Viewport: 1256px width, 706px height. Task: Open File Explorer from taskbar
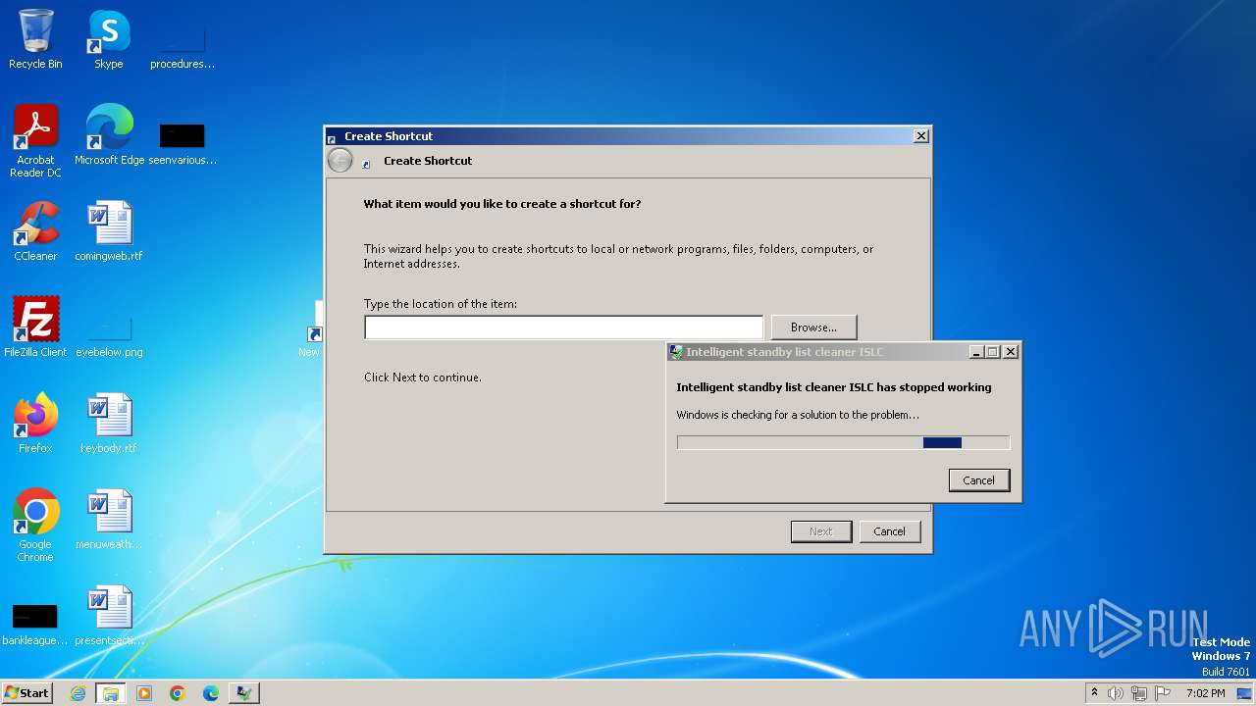tap(111, 693)
